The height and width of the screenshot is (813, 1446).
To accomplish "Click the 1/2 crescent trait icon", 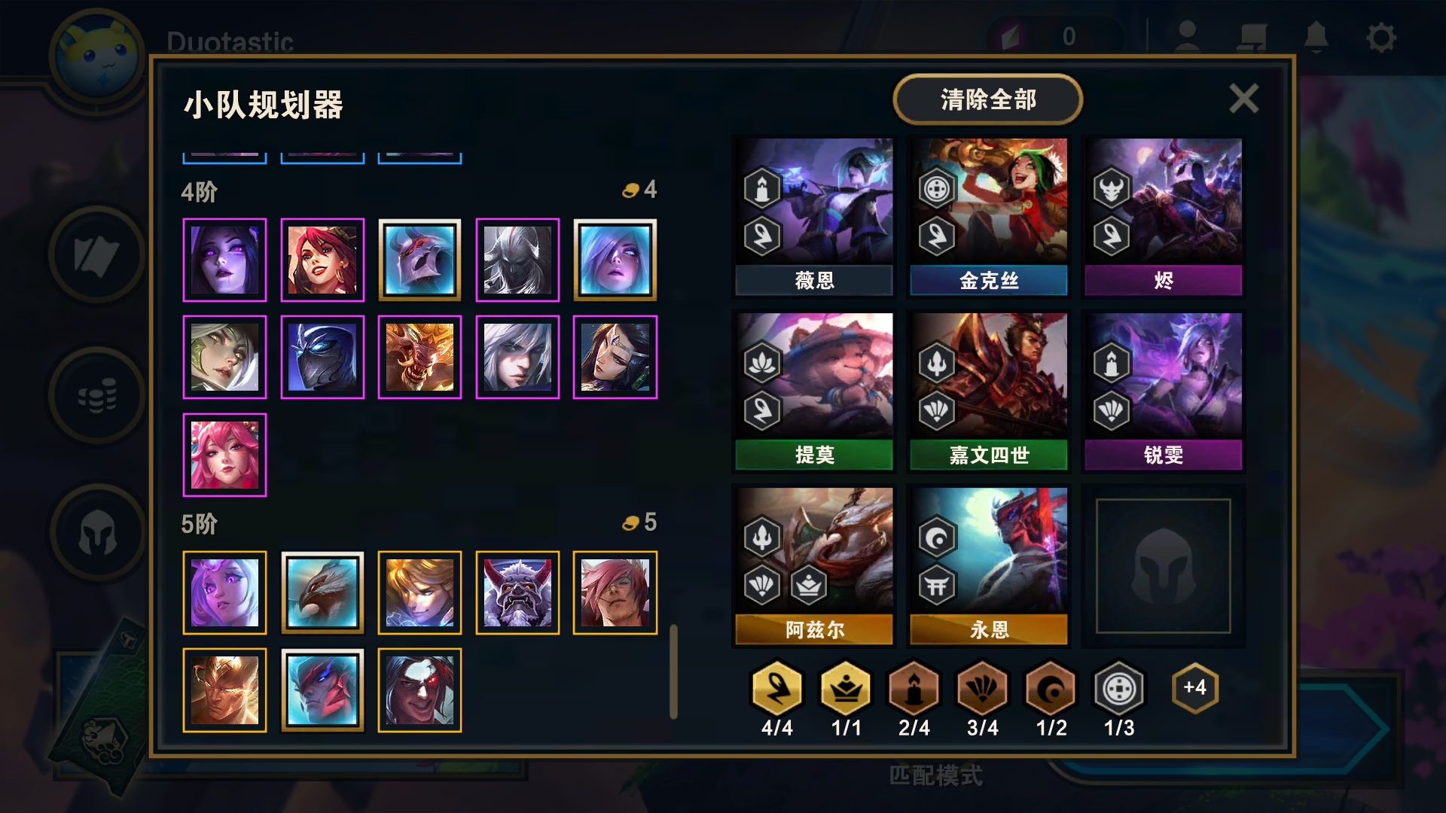I will click(1051, 688).
